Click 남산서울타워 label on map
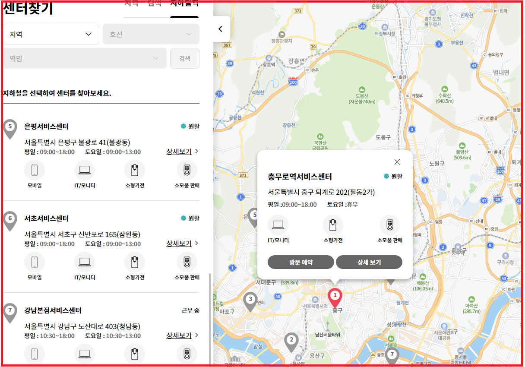 (x=328, y=335)
